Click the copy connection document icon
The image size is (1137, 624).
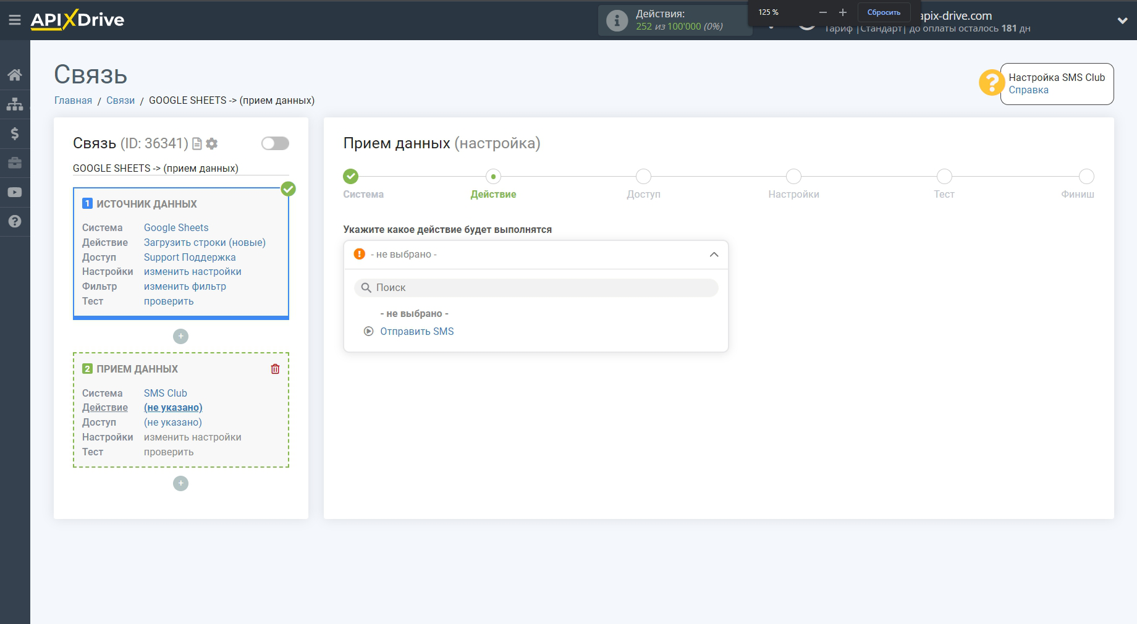(197, 143)
